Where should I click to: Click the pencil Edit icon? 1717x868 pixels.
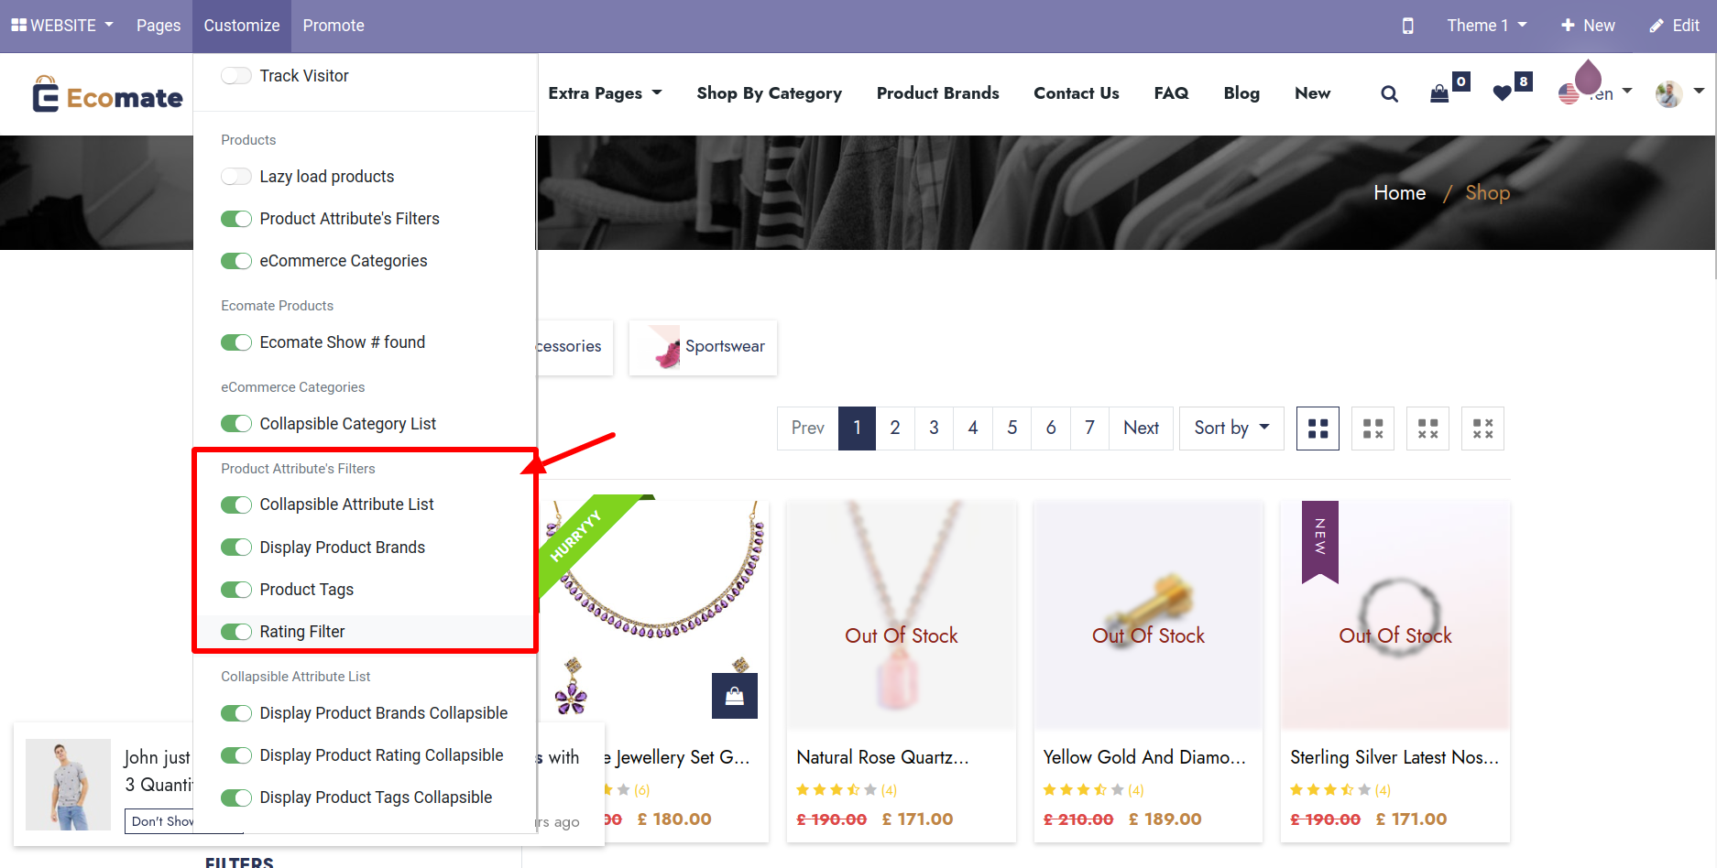click(x=1657, y=26)
